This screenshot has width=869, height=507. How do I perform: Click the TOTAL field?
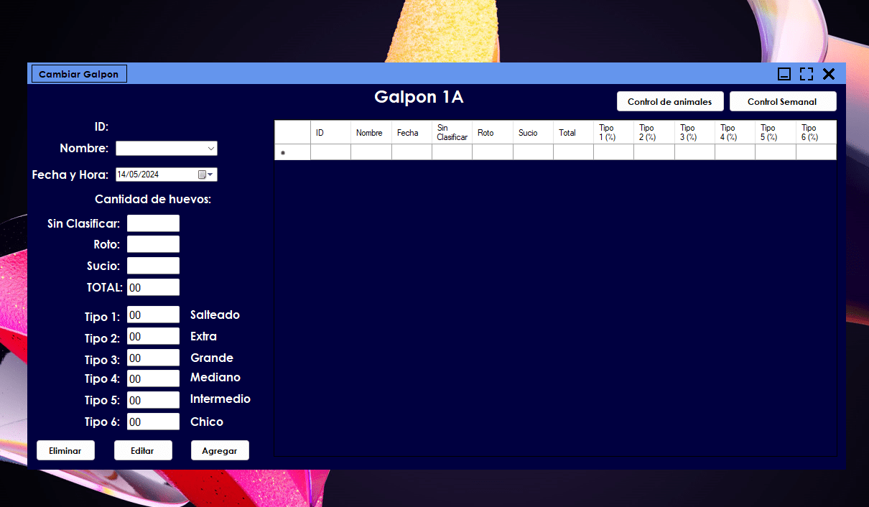coord(153,287)
